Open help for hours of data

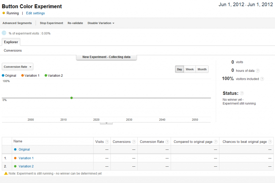(x=258, y=71)
